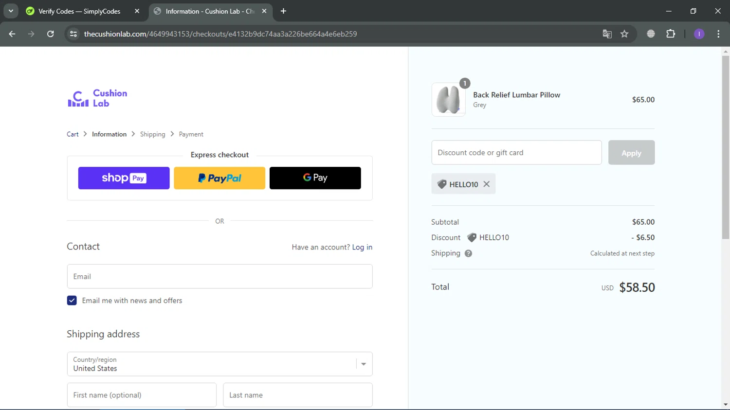The width and height of the screenshot is (730, 410).
Task: Select the Information breadcrumb step
Action: point(109,134)
